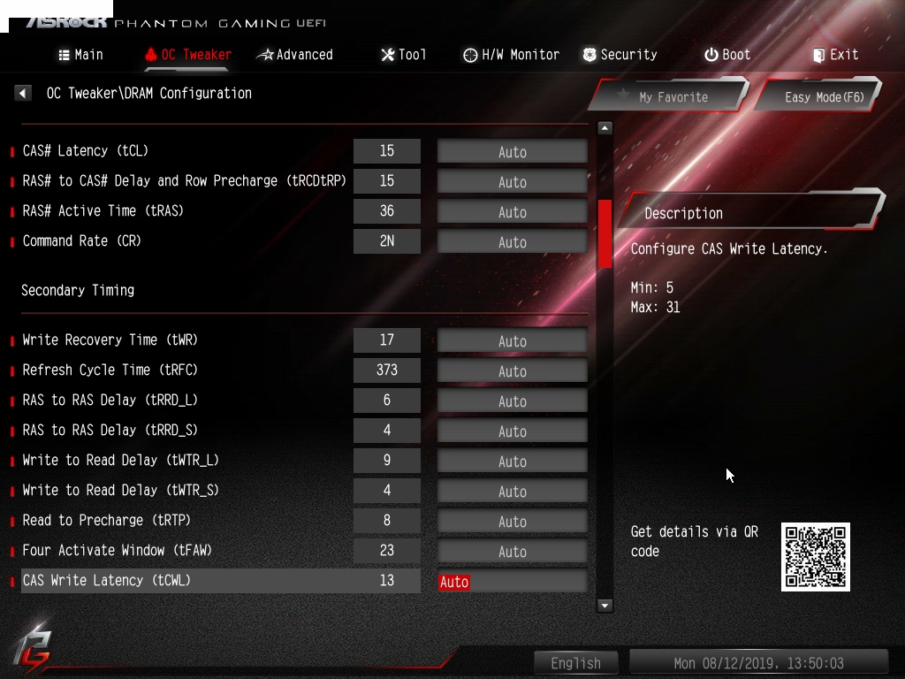905x679 pixels.
Task: Click highlighted tCWL Auto field
Action: pos(513,582)
